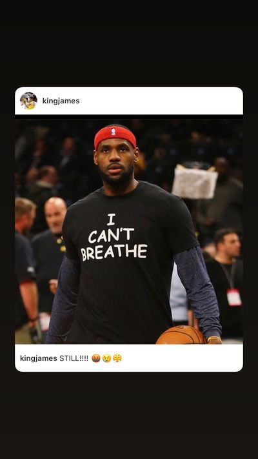Image resolution: width=258 pixels, height=459 pixels.
Task: Click the word BREATHE on the shirt
Action: [114, 252]
